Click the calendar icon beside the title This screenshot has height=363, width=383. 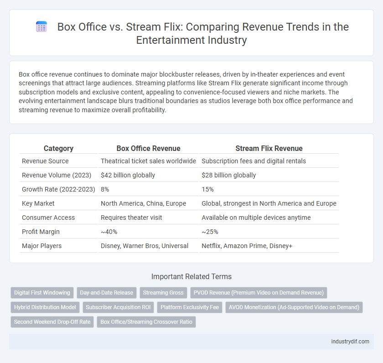click(41, 26)
